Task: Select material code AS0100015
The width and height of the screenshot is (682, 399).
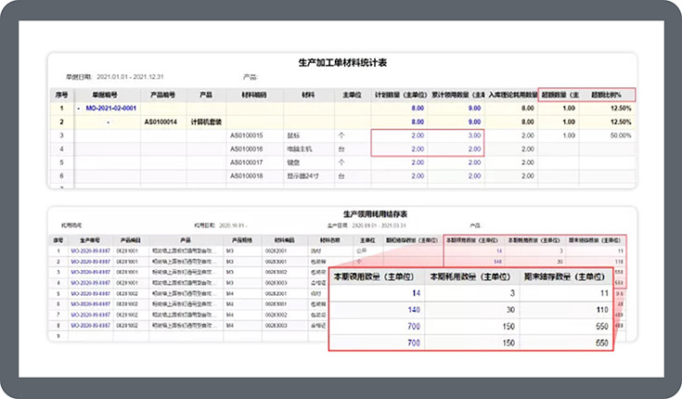Action: [x=246, y=135]
